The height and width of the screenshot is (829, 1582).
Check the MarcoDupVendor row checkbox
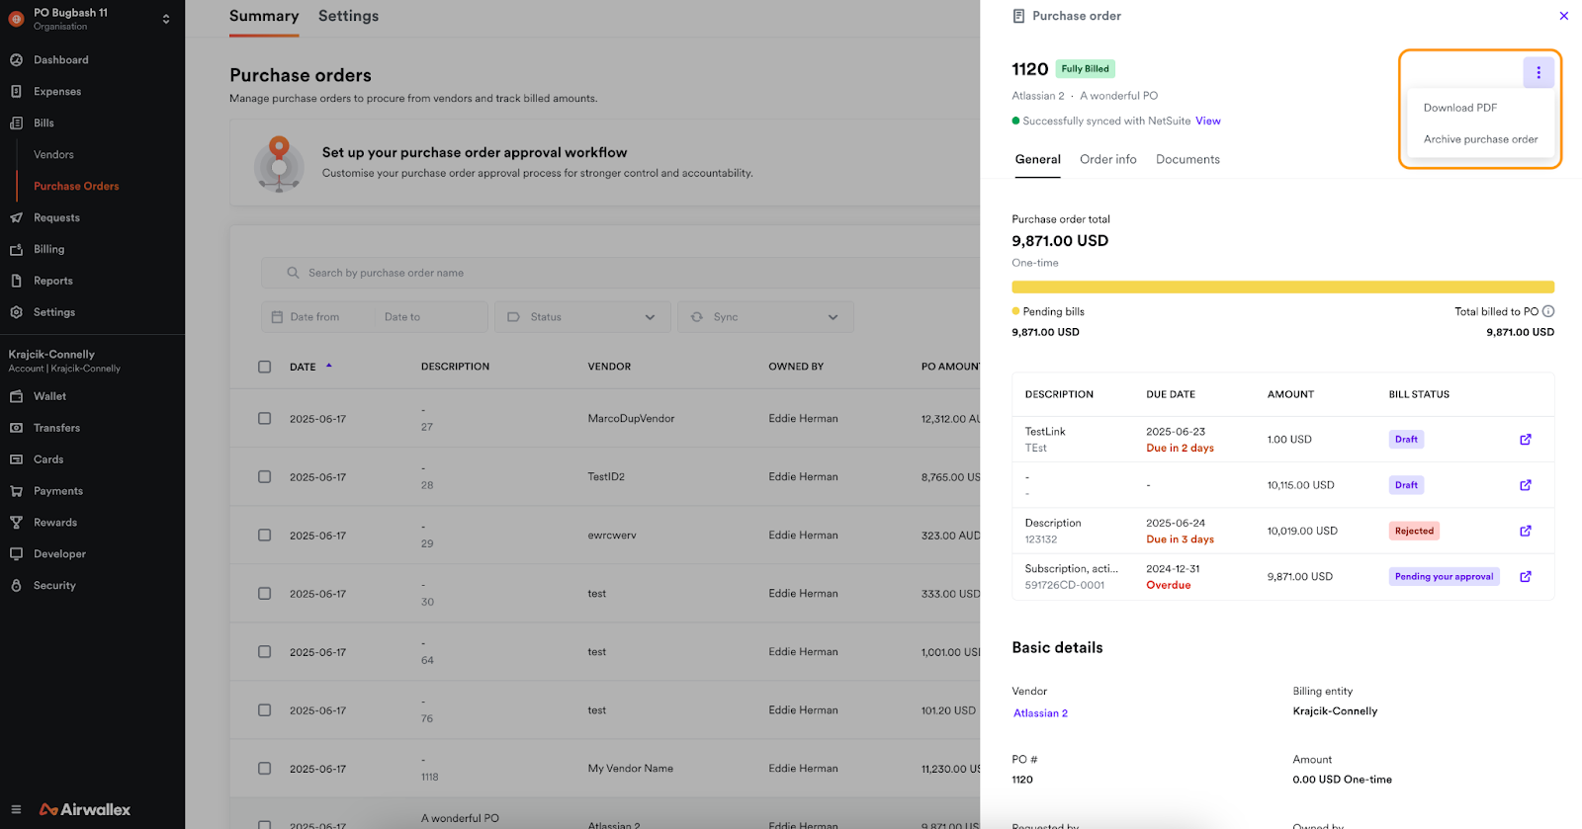pyautogui.click(x=264, y=419)
